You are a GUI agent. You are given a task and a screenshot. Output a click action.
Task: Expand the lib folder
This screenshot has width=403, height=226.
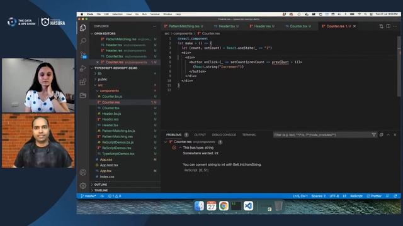[99, 73]
